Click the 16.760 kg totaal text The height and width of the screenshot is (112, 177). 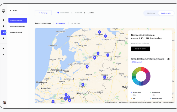[x=136, y=62]
